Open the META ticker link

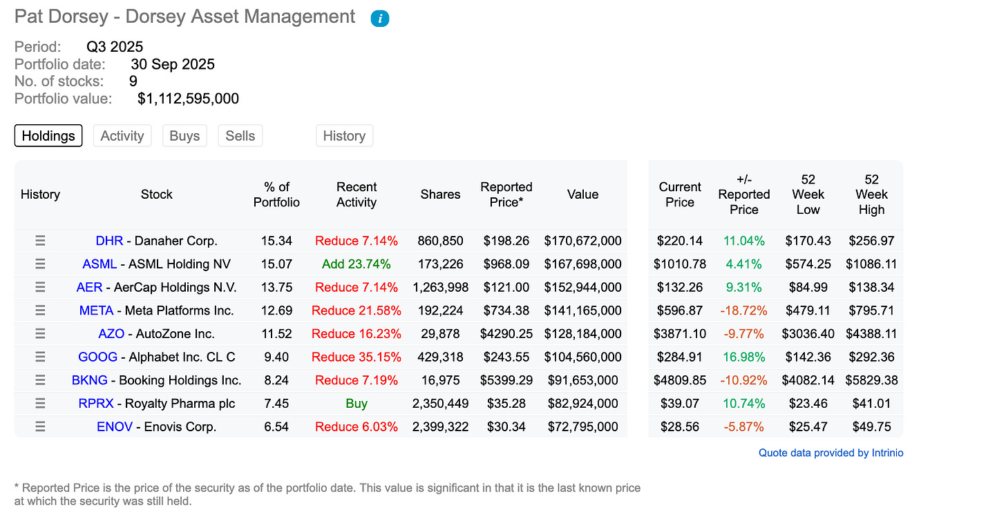point(96,310)
